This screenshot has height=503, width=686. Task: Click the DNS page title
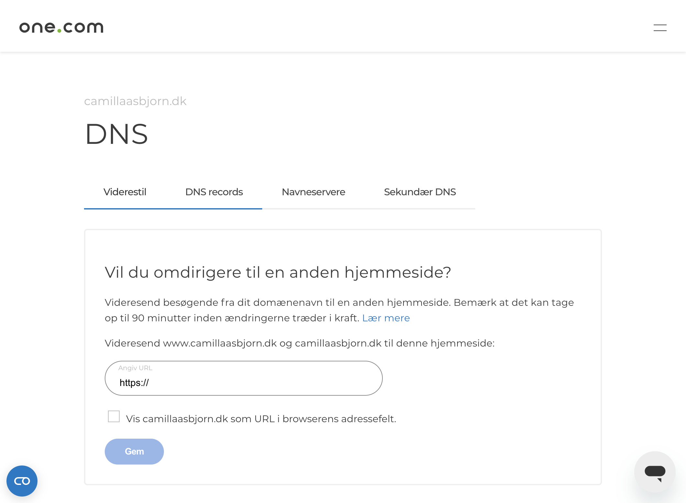[116, 134]
